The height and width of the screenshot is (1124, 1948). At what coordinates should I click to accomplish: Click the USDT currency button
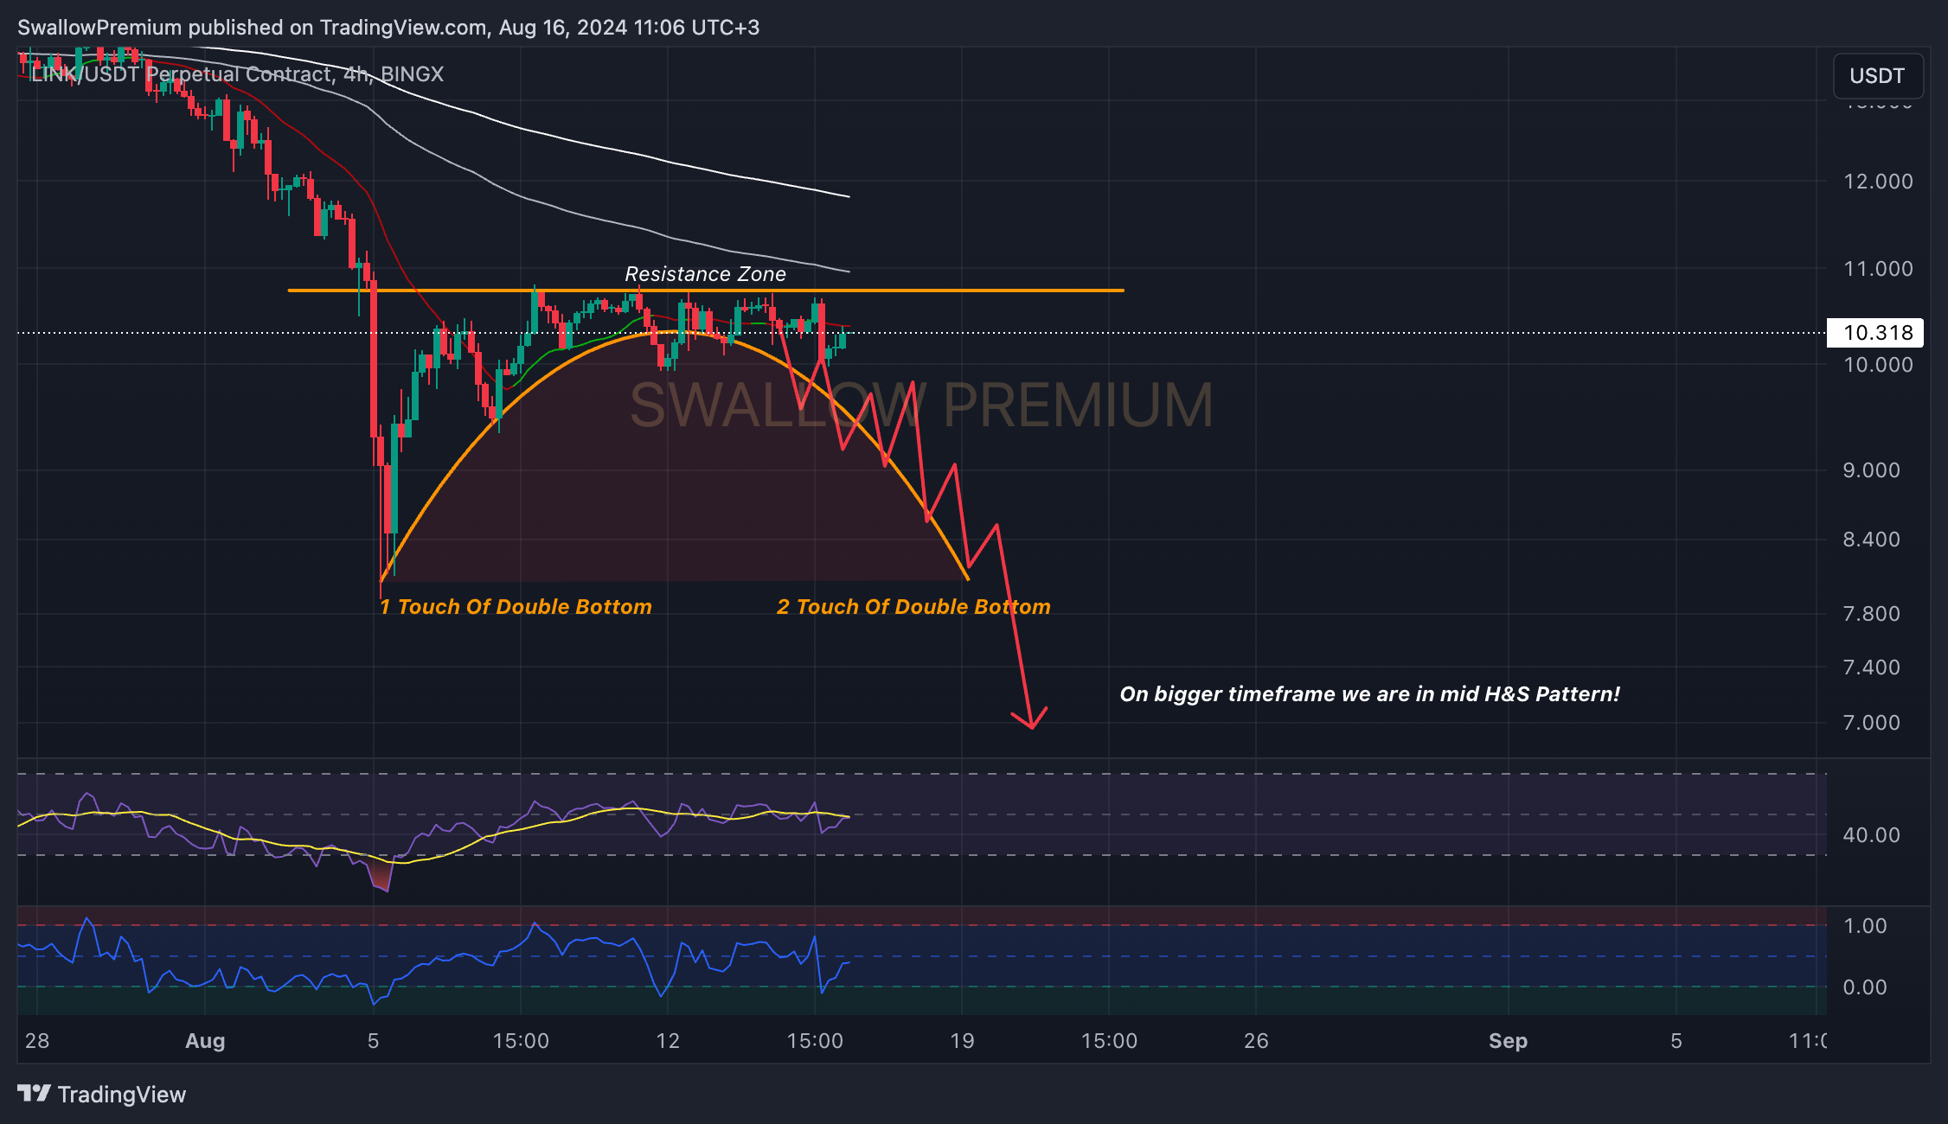pos(1878,76)
